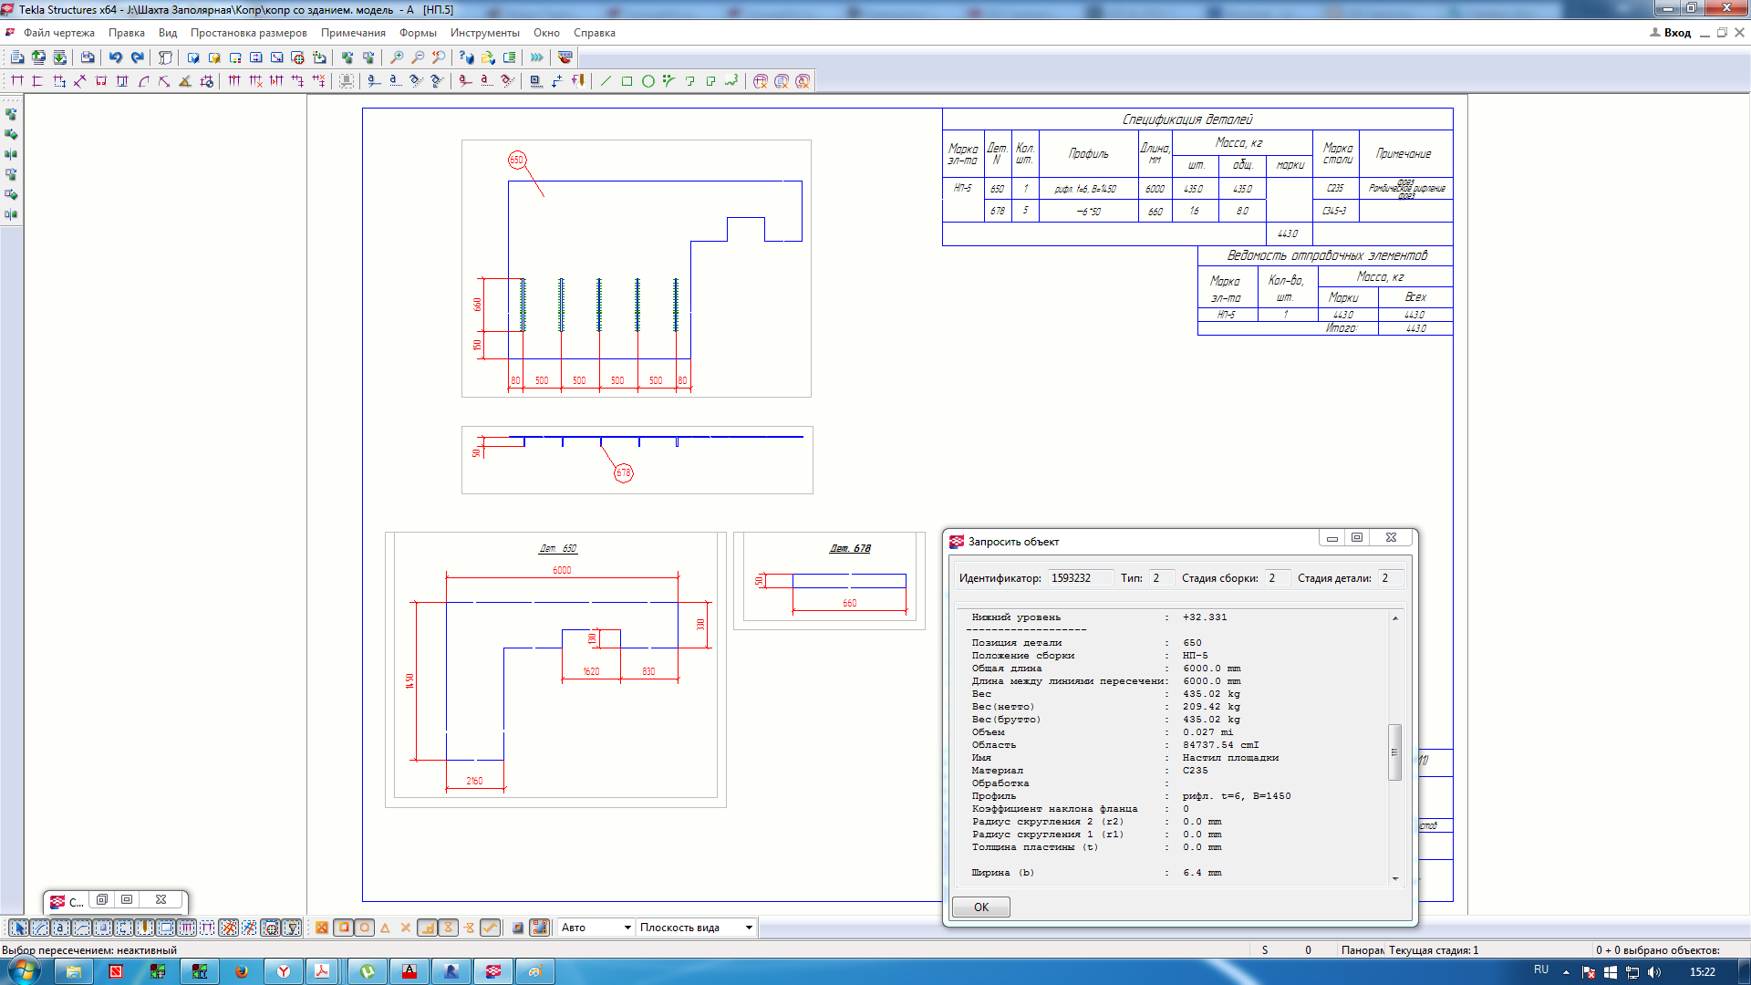Select the draw circle tool
Image resolution: width=1751 pixels, height=985 pixels.
[648, 81]
